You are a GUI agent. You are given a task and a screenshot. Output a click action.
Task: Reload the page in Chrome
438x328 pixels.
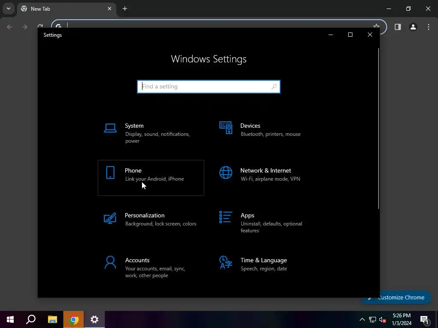click(41, 26)
